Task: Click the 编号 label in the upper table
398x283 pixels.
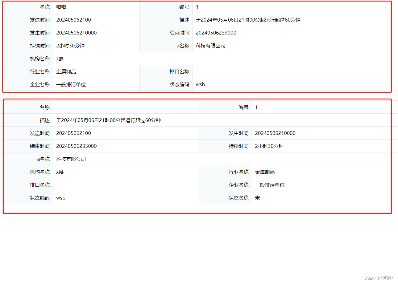Action: [x=184, y=7]
